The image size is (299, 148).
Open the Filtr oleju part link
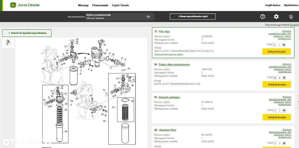(x=164, y=32)
